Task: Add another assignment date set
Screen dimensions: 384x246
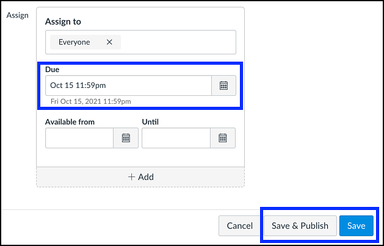Action: tap(140, 176)
